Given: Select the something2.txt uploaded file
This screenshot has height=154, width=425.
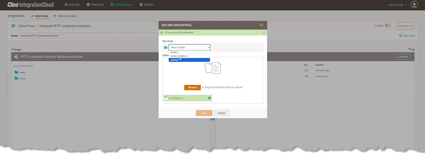Looking at the screenshot, I should pyautogui.click(x=188, y=98).
